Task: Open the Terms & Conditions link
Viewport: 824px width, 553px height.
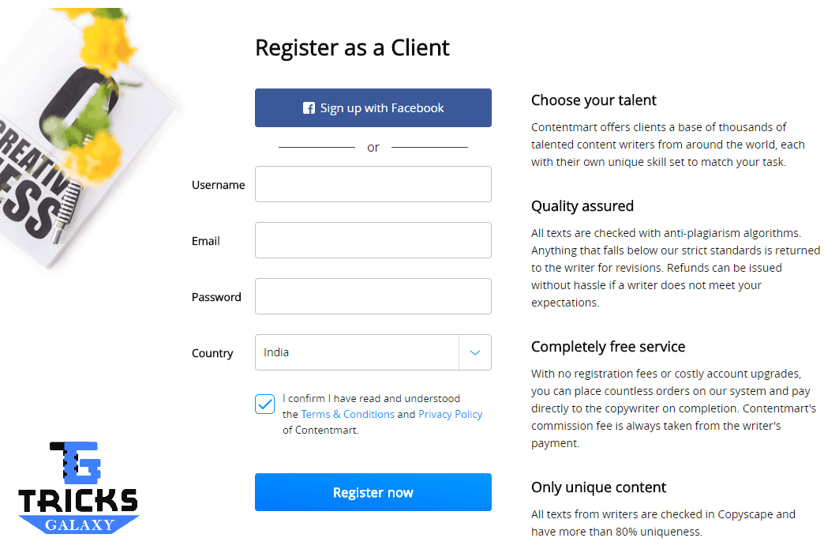Action: pyautogui.click(x=347, y=414)
